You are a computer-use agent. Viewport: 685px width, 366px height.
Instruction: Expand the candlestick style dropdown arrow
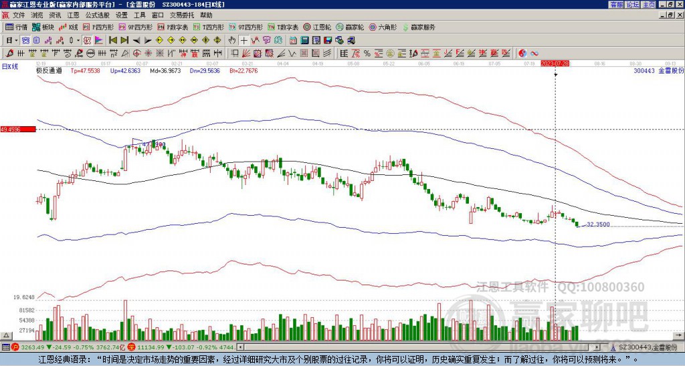tap(79, 41)
